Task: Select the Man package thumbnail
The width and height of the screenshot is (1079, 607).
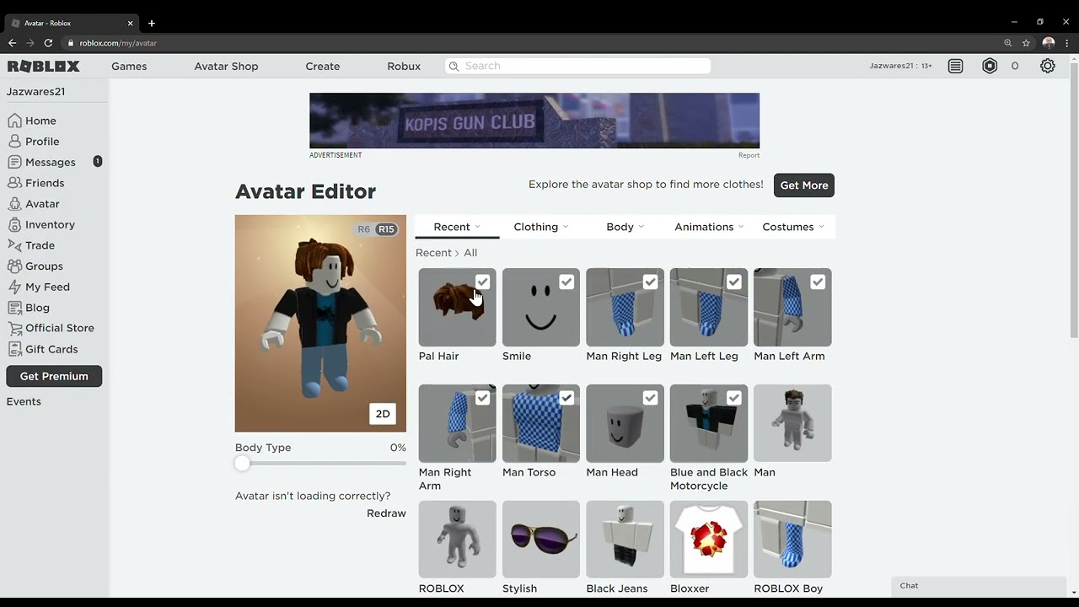Action: click(792, 423)
